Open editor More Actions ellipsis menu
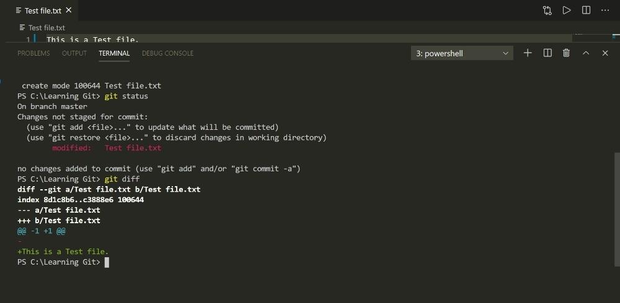The image size is (620, 303). pyautogui.click(x=605, y=11)
